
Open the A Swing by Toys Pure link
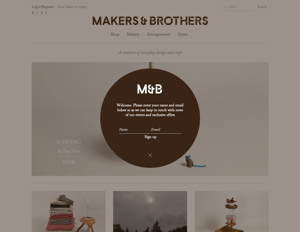(x=69, y=146)
